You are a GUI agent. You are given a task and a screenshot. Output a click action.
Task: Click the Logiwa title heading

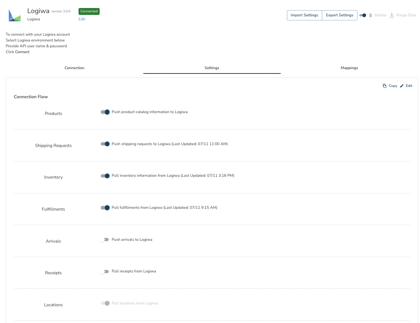point(38,11)
